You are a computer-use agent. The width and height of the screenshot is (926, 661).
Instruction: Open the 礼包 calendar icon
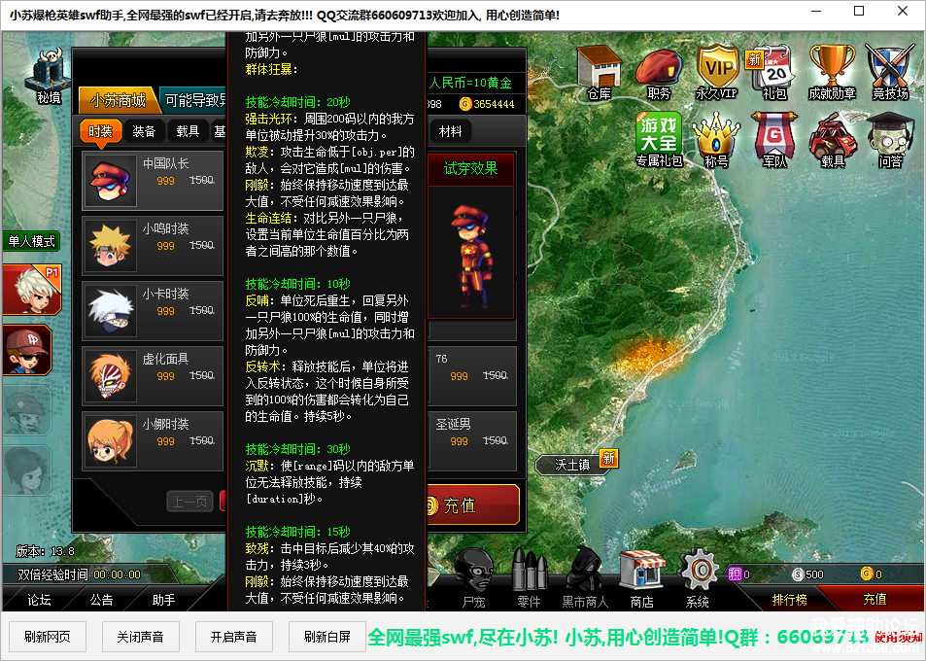(x=773, y=73)
